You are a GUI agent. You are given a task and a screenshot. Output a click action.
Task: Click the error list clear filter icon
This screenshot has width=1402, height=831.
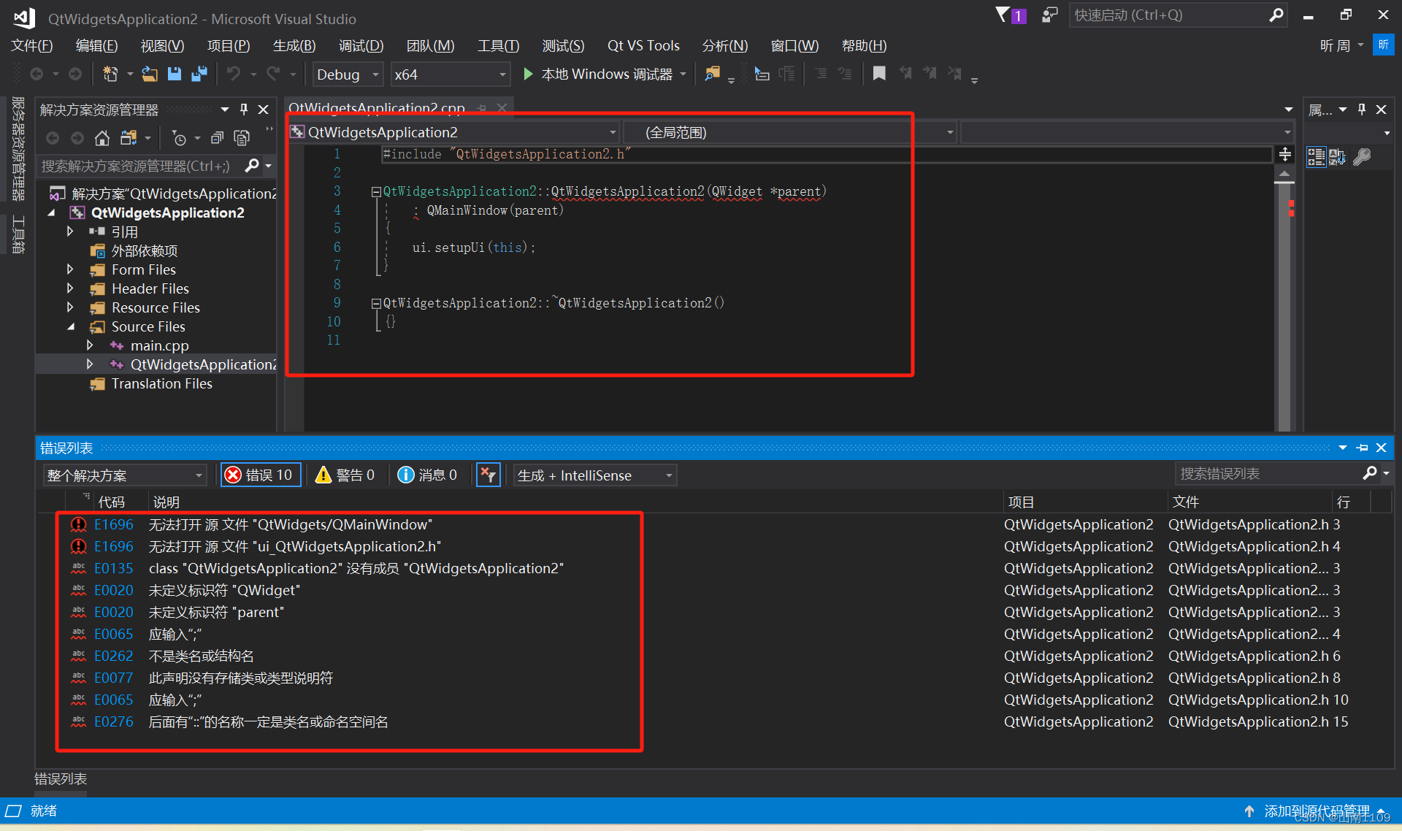pyautogui.click(x=488, y=475)
